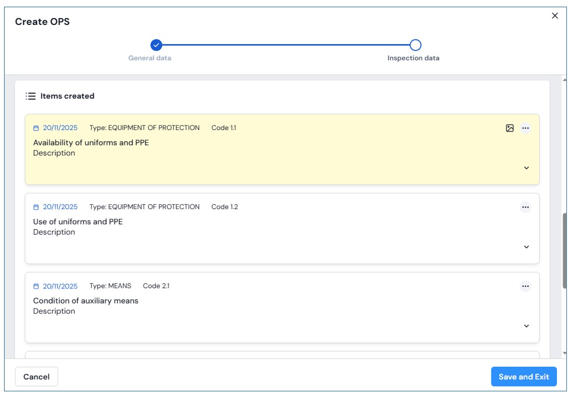Click the Items created list icon

(31, 96)
